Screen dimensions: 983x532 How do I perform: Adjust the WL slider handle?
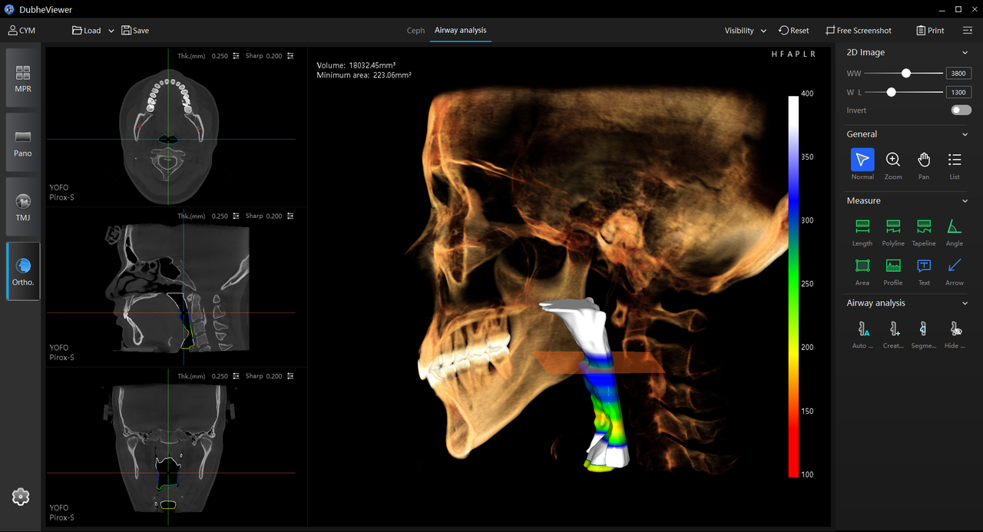click(891, 92)
